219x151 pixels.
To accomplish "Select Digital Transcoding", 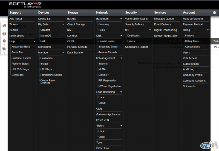I will pos(165,30).
